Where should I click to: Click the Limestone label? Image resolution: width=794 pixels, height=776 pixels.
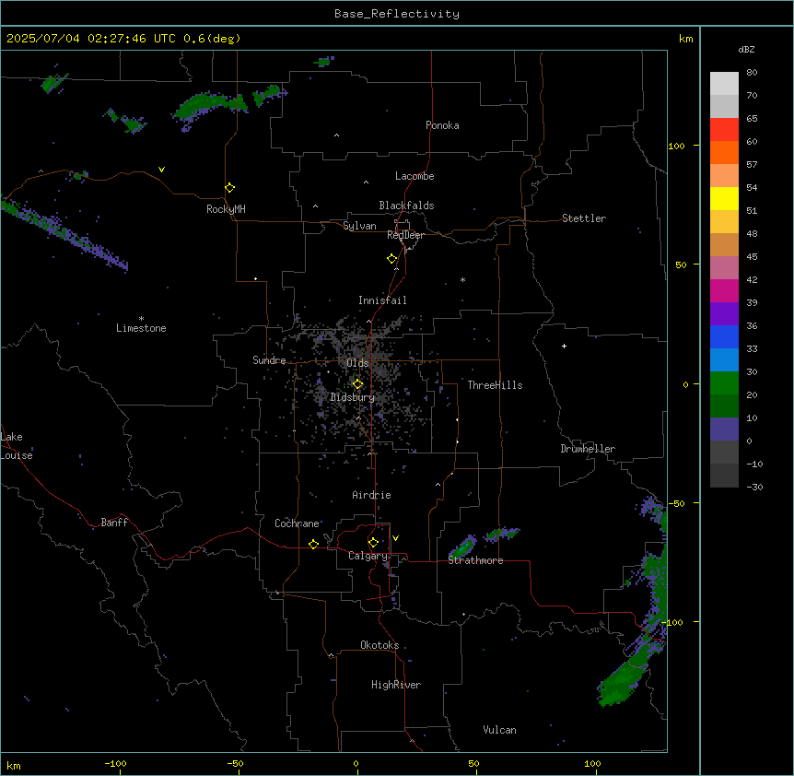pos(141,328)
